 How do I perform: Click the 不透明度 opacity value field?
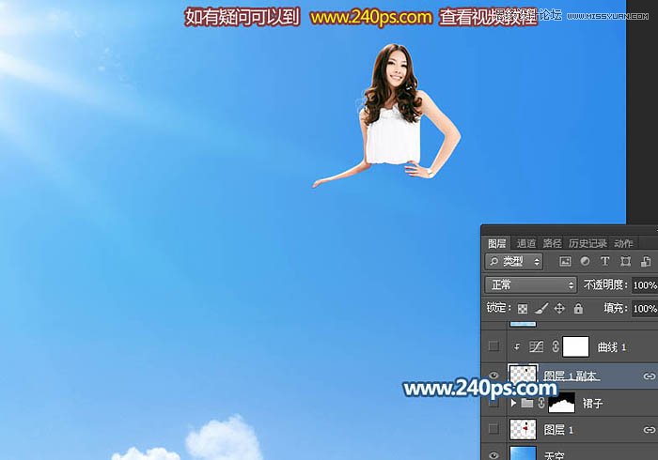point(644,284)
